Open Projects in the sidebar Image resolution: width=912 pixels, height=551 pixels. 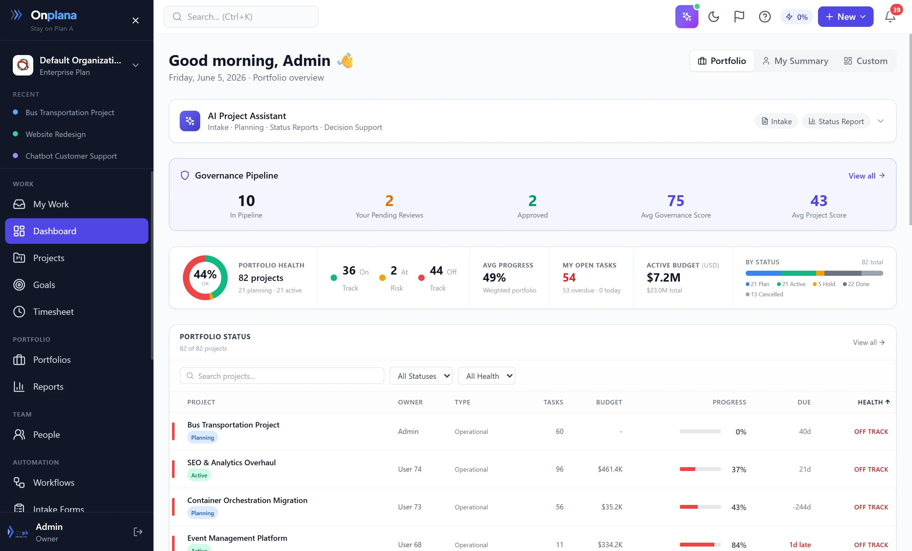coord(77,258)
